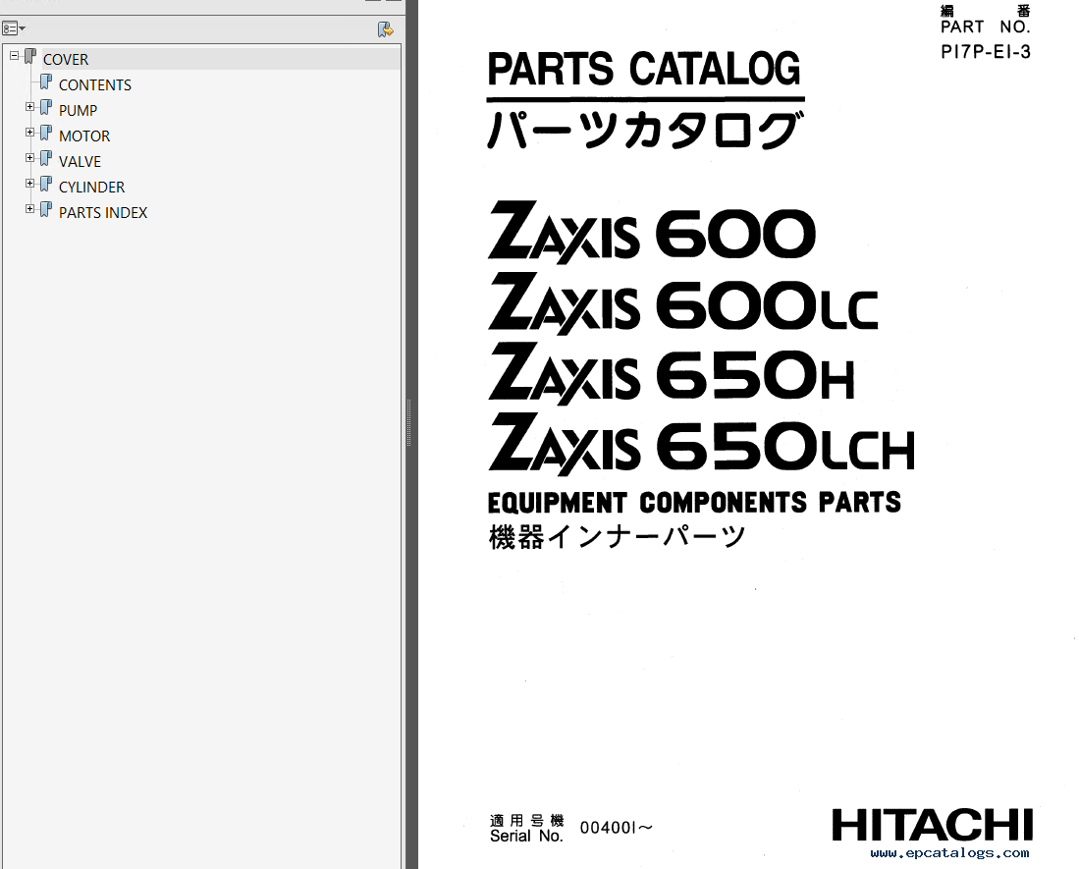Viewport: 1079px width, 869px height.
Task: Click the bookmark icon beside MOTOR
Action: (x=46, y=133)
